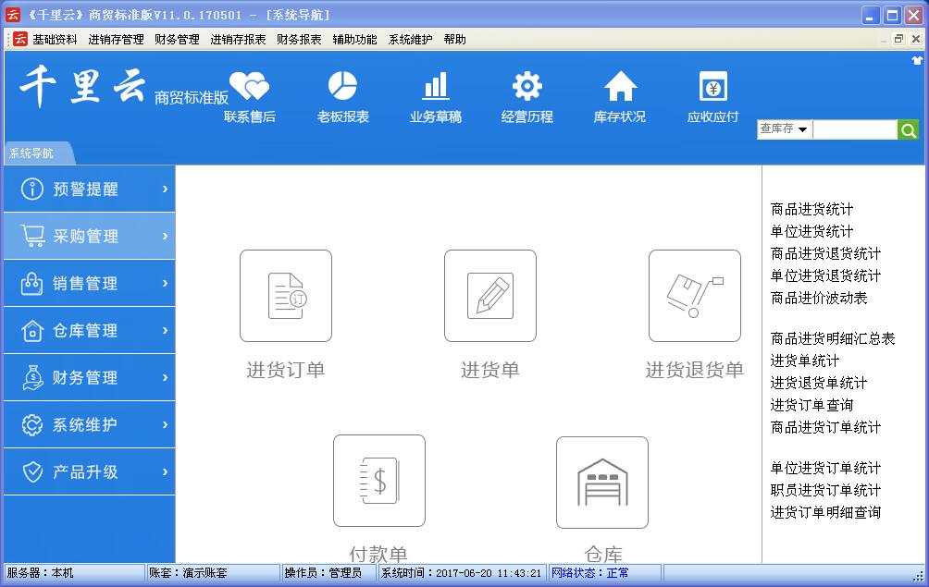The height and width of the screenshot is (587, 929).
Task: Click the search text input field
Action: [854, 130]
